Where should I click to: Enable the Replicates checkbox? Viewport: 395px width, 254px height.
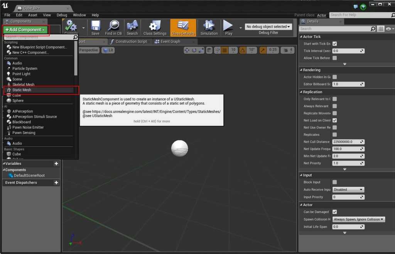click(334, 135)
